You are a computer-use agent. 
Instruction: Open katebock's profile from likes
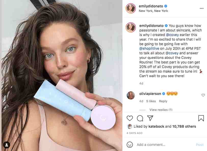click(x=156, y=126)
